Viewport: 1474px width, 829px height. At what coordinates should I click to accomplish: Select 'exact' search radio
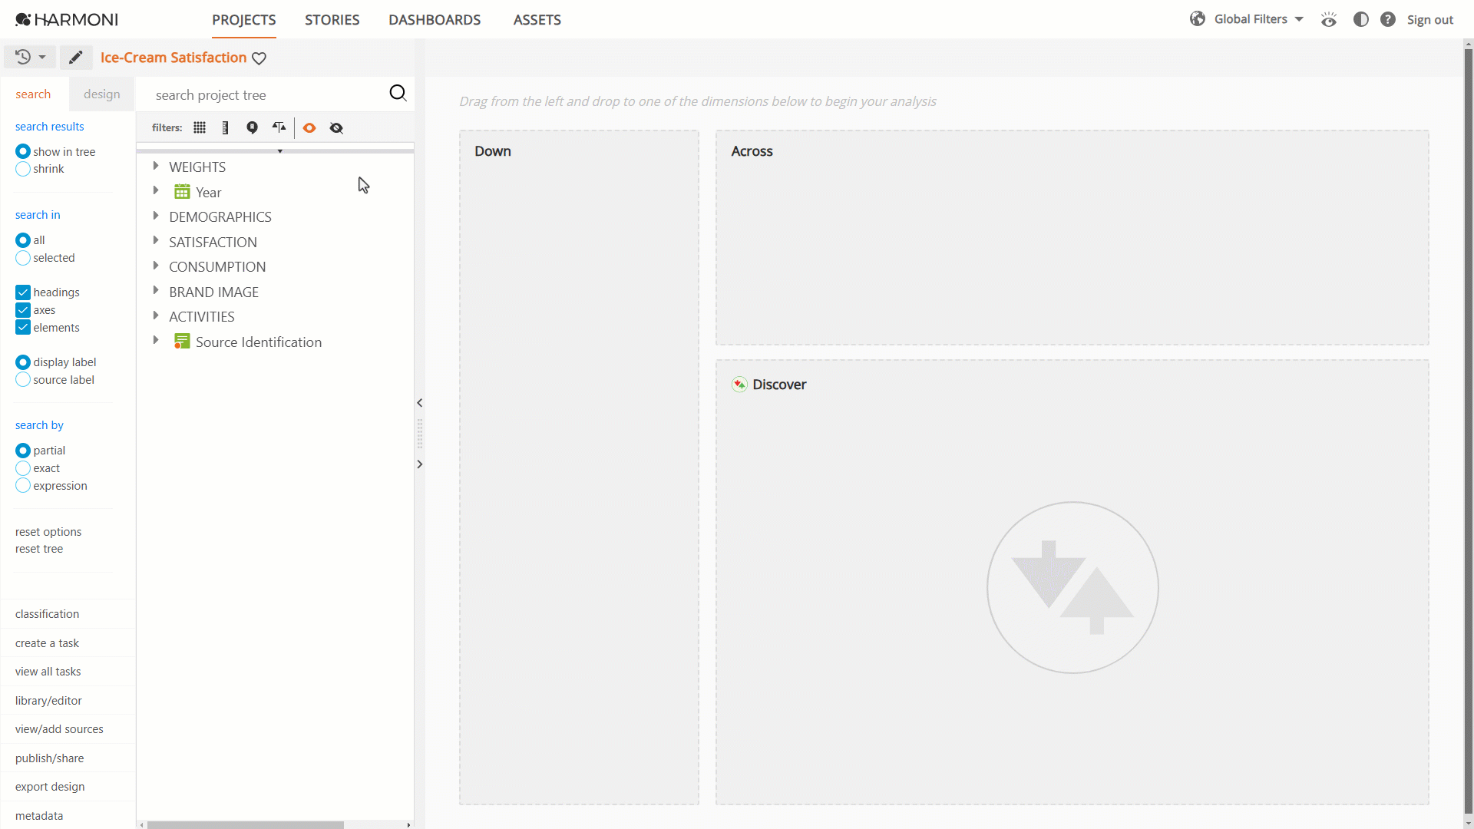[23, 468]
